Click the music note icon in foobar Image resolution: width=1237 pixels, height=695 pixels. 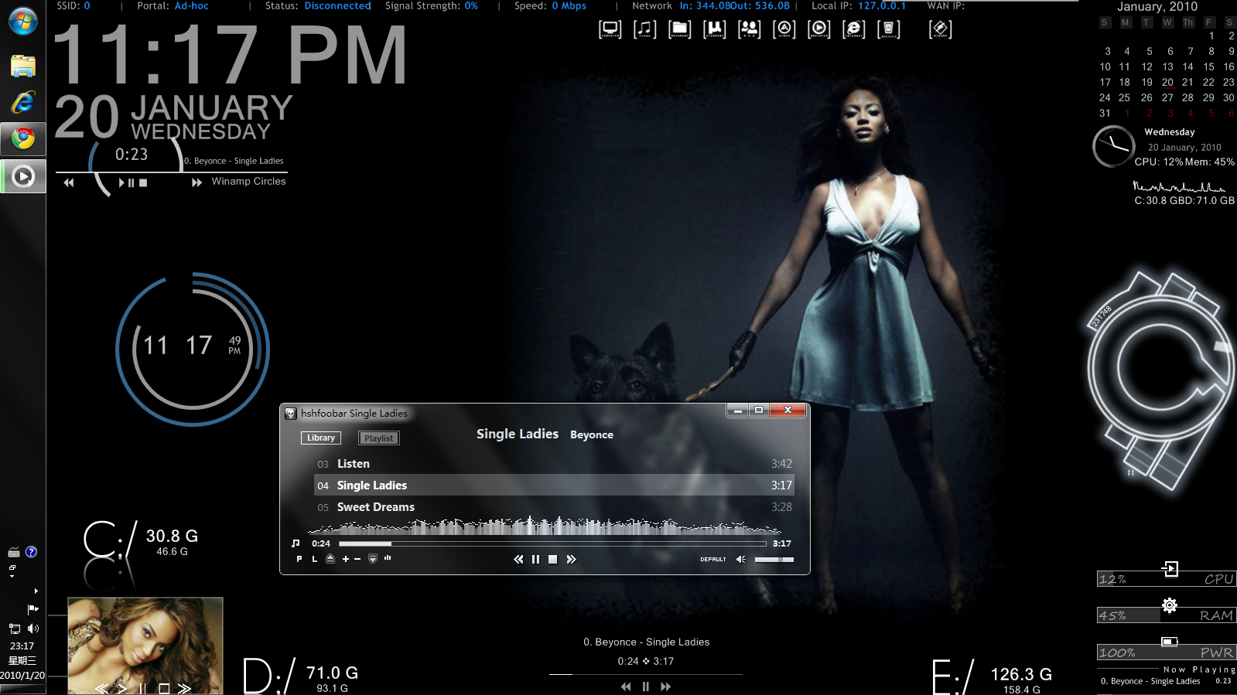point(296,543)
